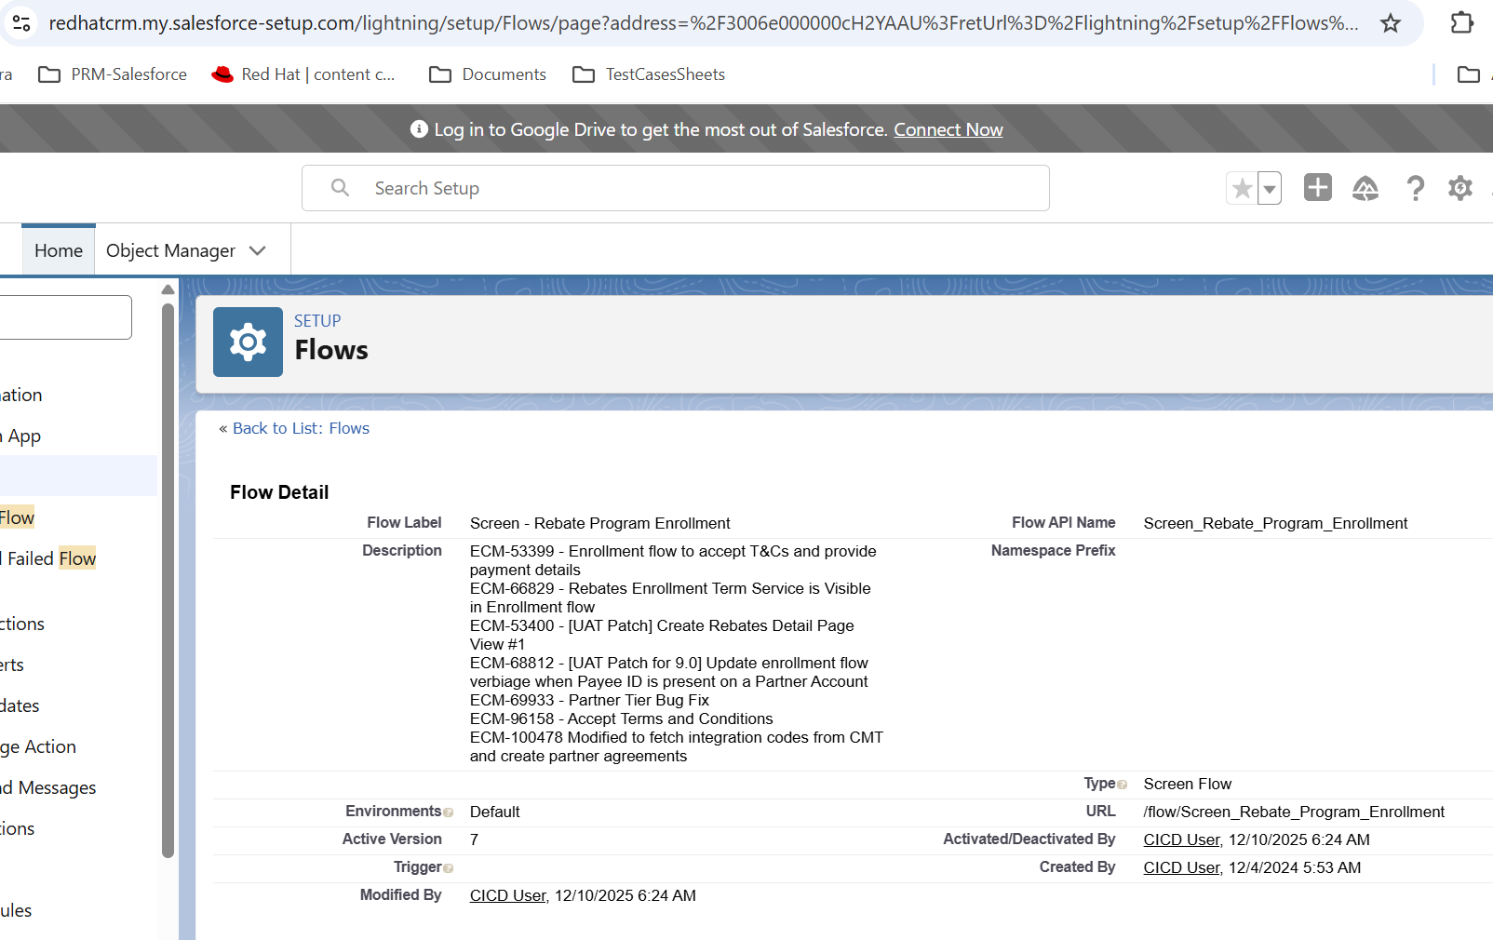Open the TestCasesSheets bookmark folder
The height and width of the screenshot is (940, 1493).
point(649,74)
